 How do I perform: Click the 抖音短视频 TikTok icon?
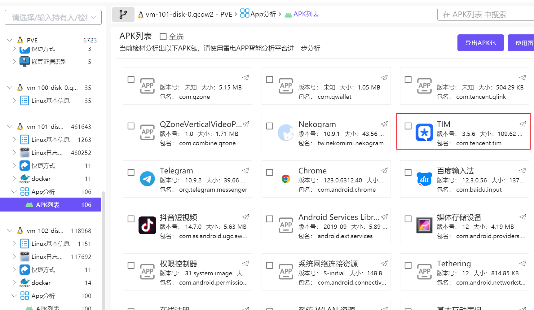pos(147,225)
